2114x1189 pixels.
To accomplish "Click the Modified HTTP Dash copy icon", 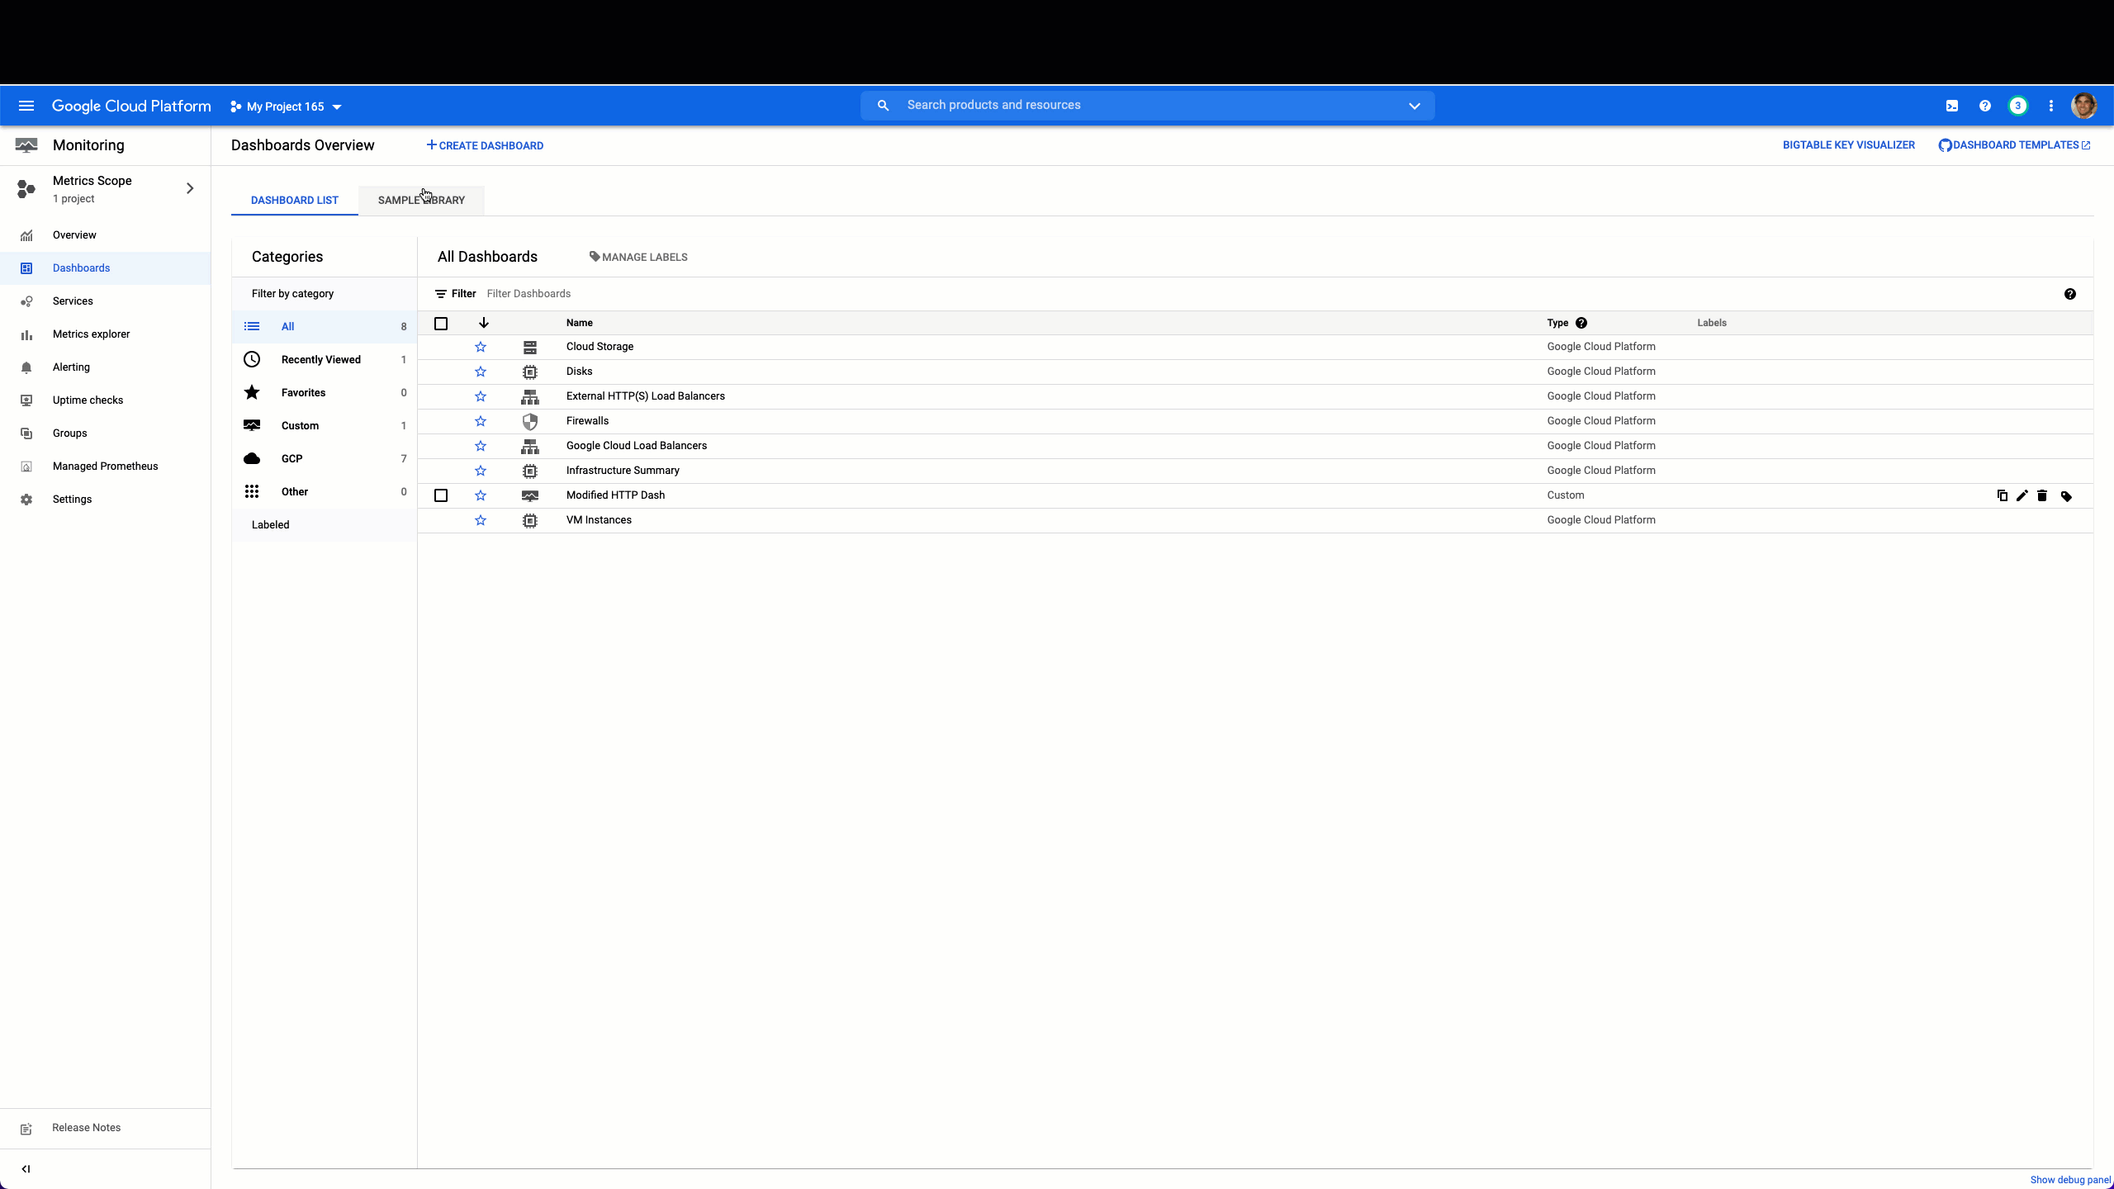I will tap(2003, 495).
